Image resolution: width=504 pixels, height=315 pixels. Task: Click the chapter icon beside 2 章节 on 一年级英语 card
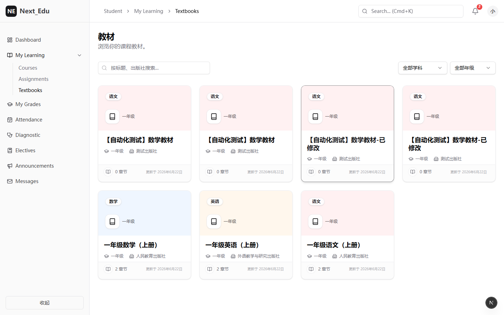pos(210,269)
